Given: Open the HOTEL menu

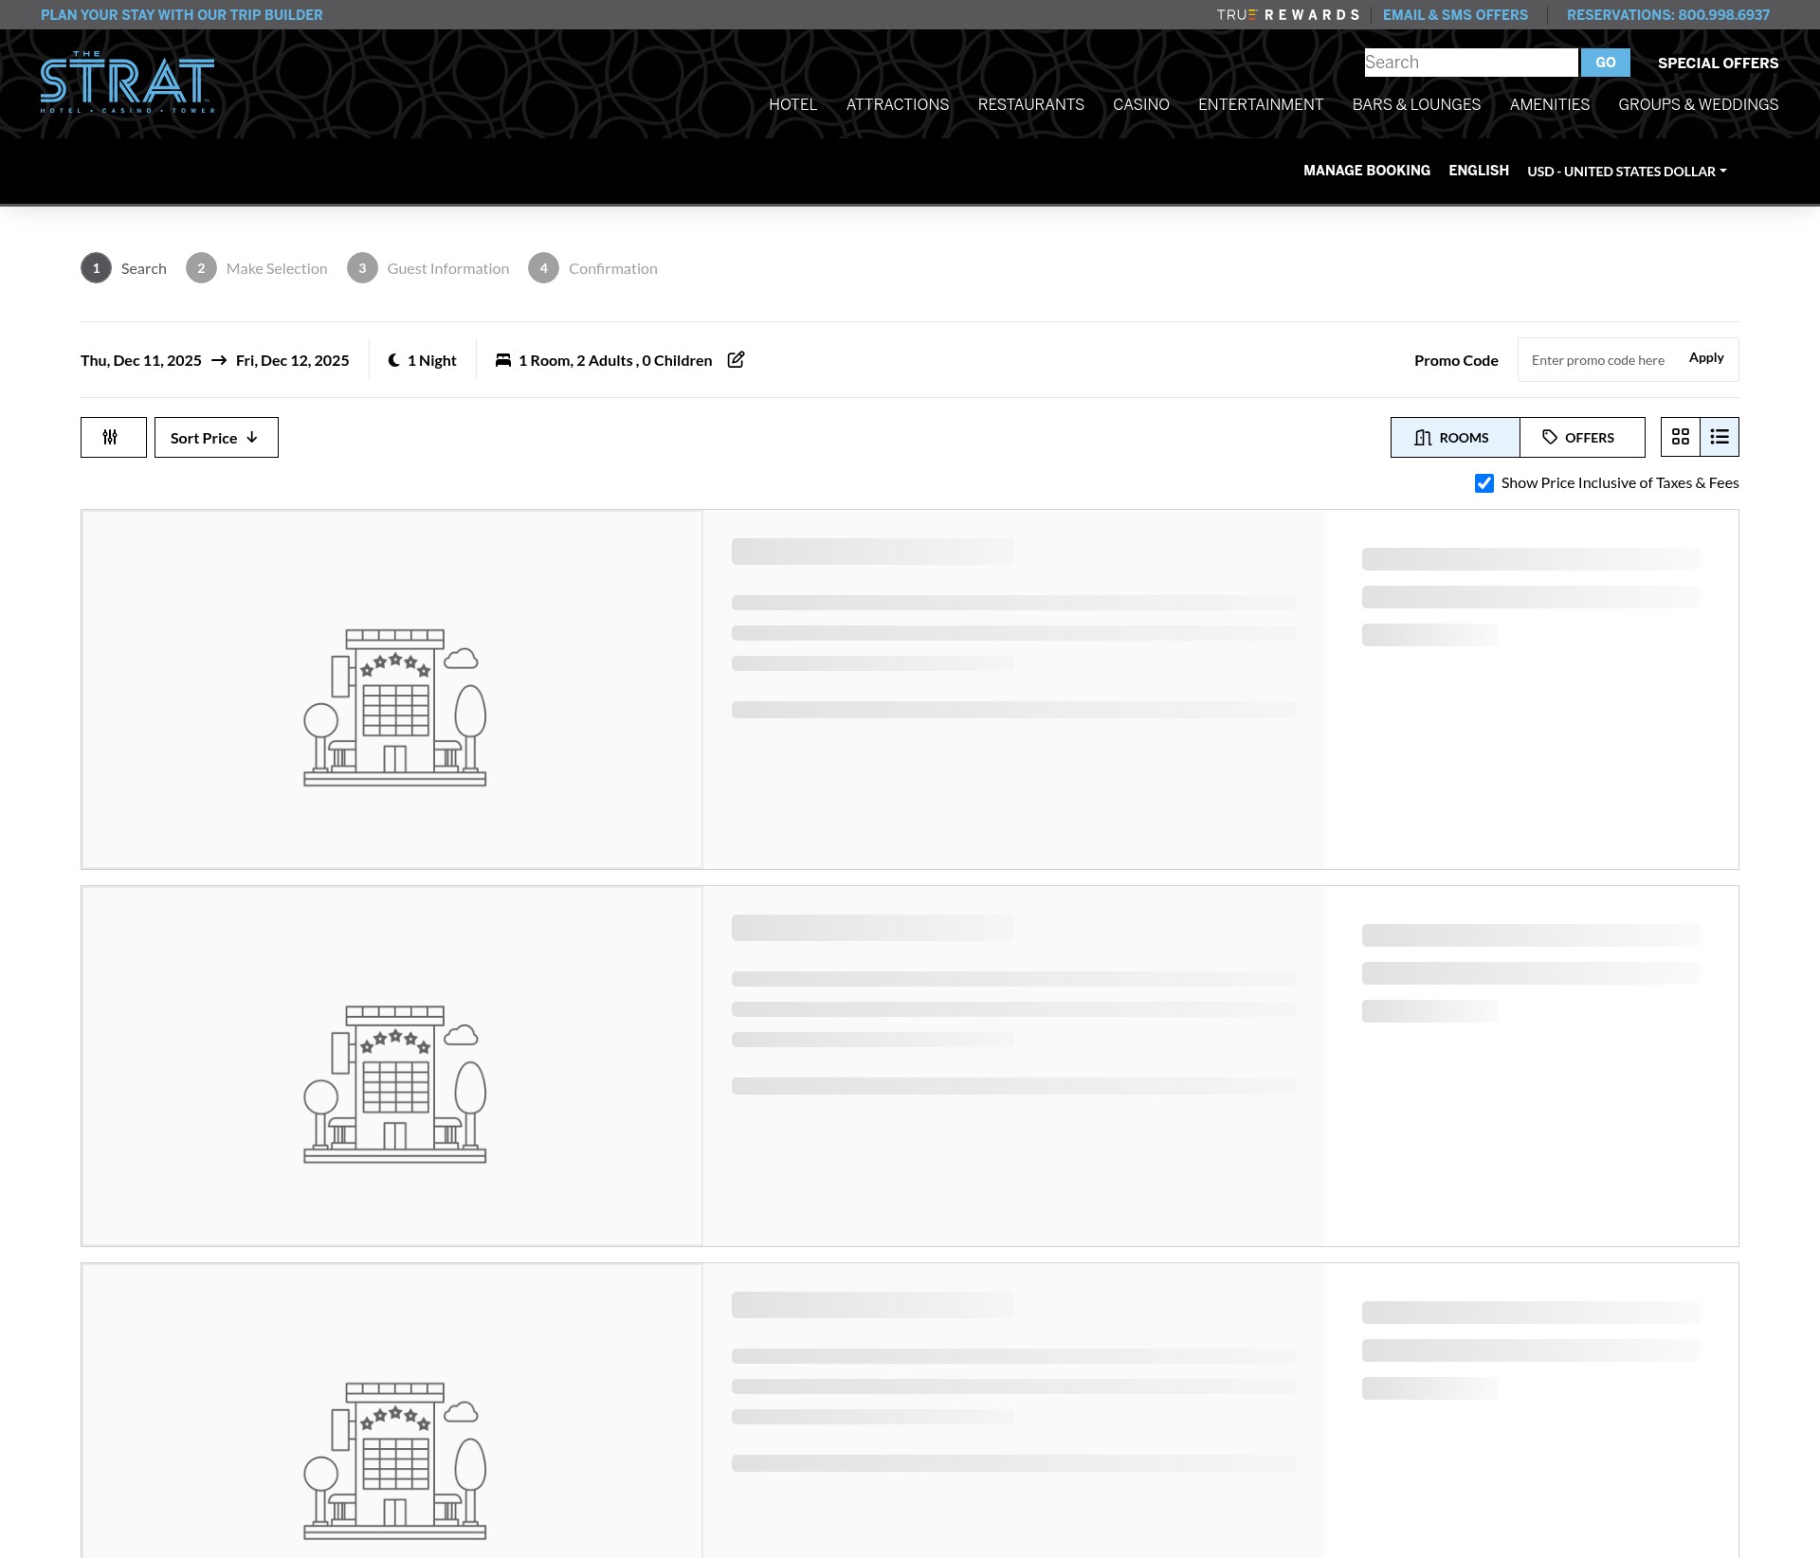Looking at the screenshot, I should click(x=792, y=104).
